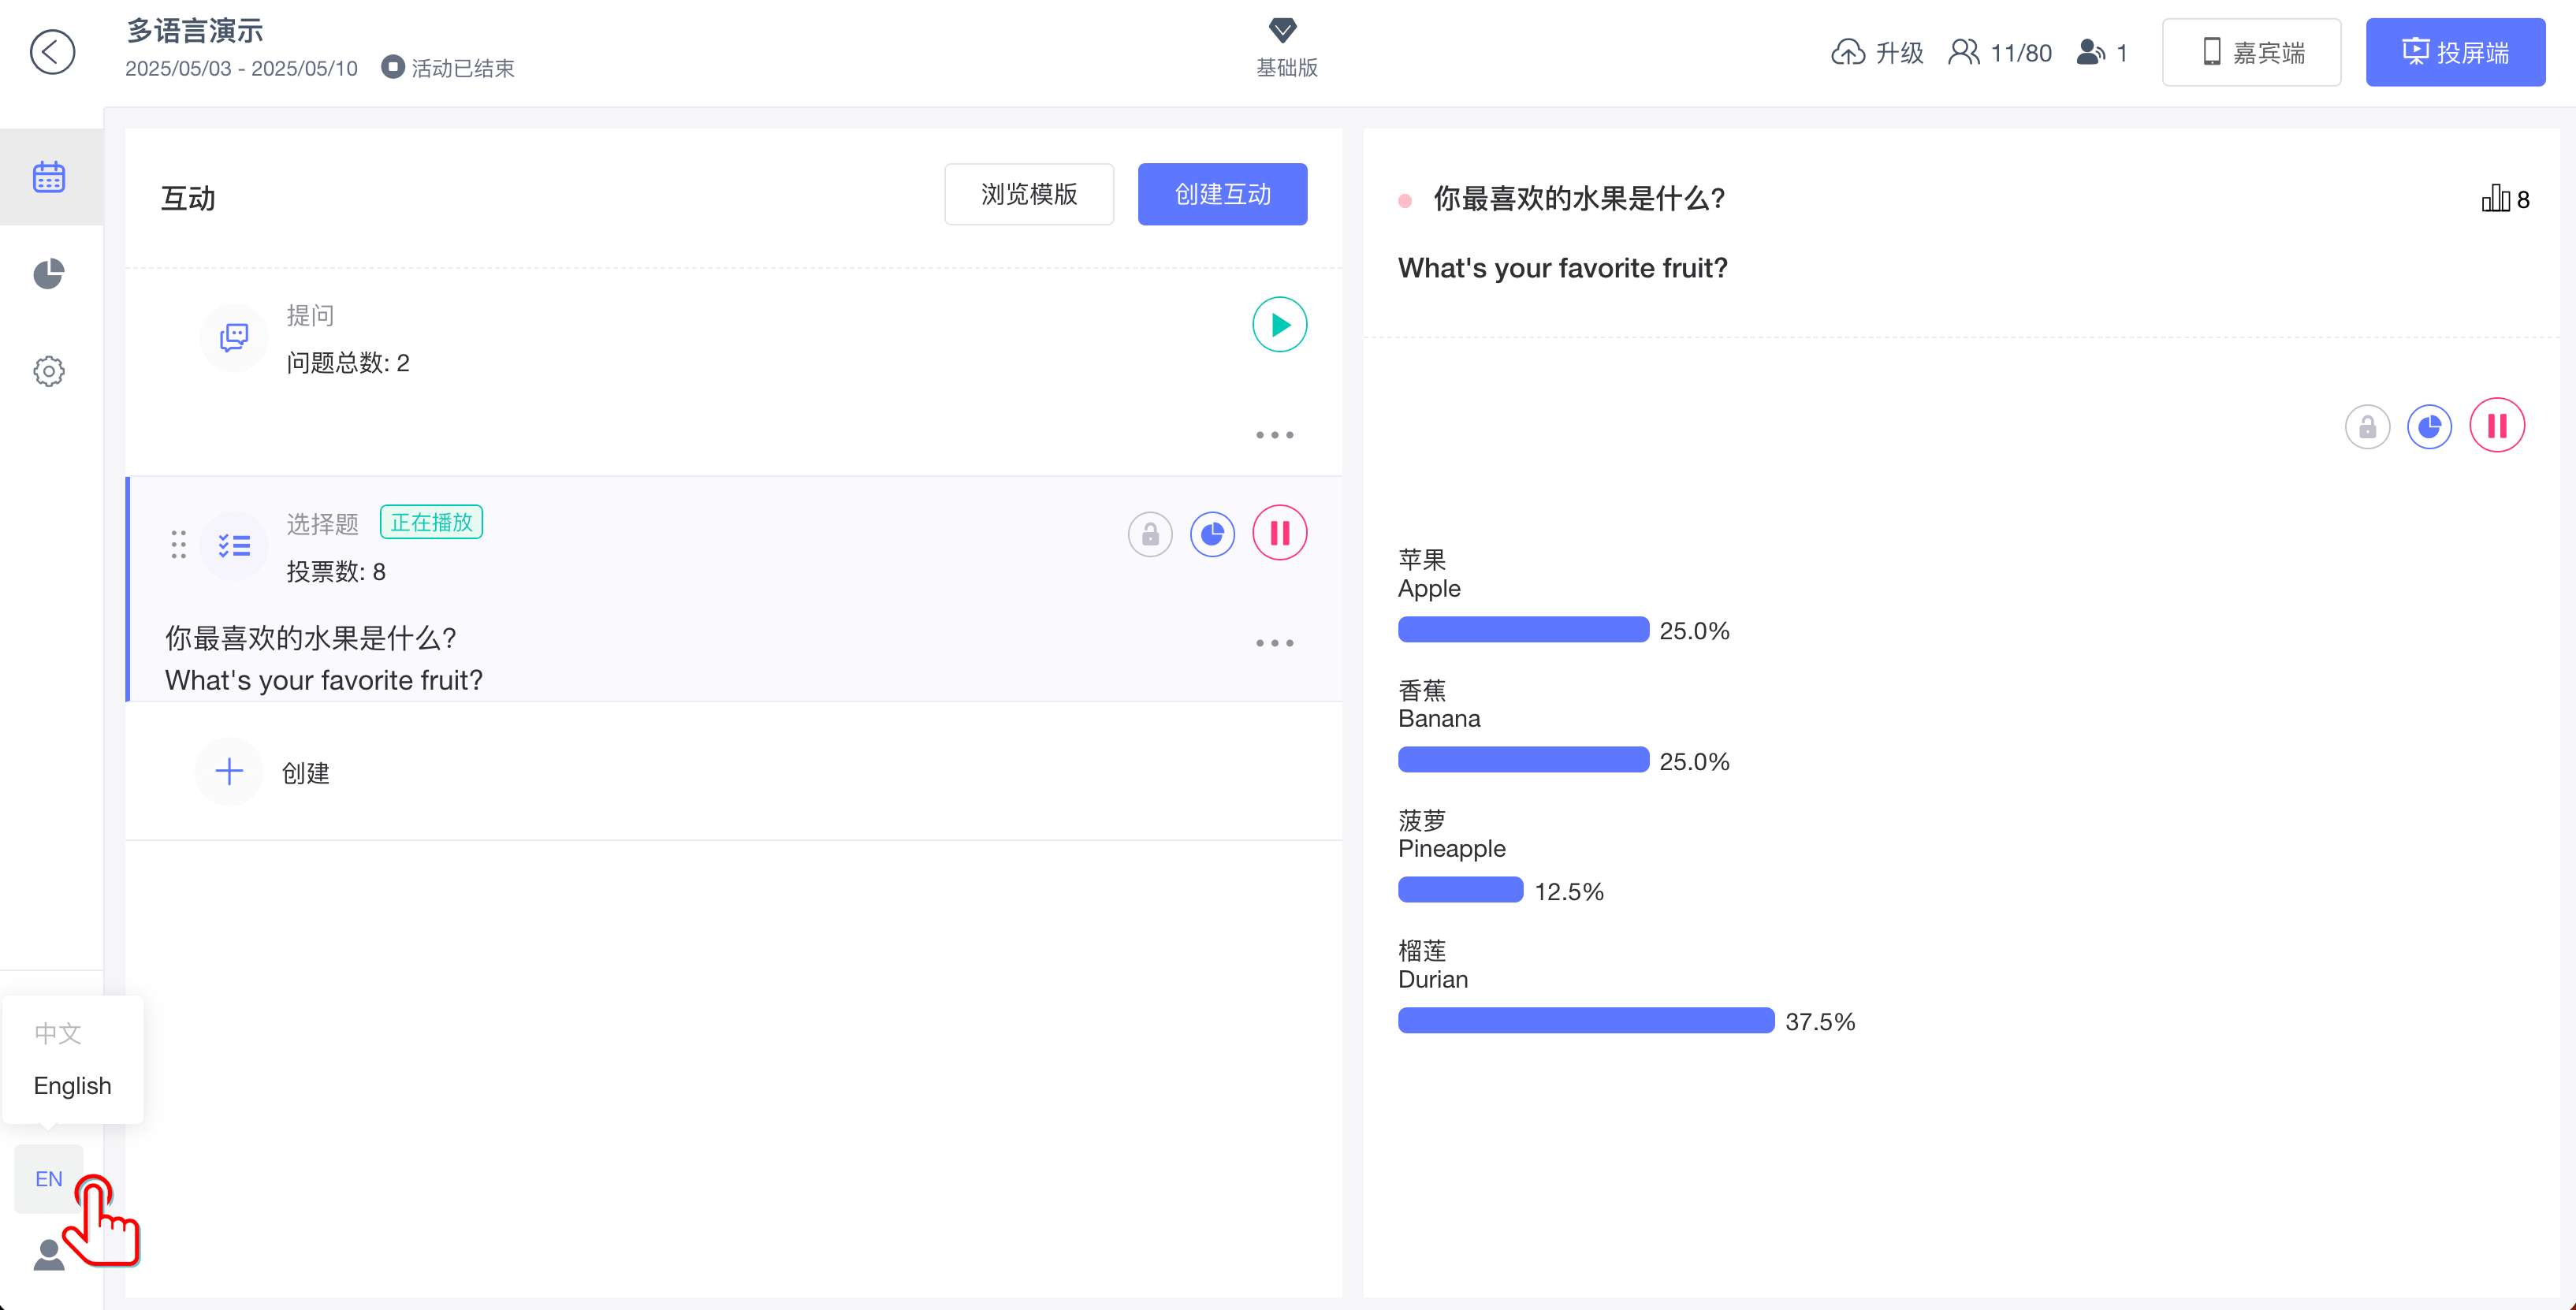Select English in the language popup
This screenshot has width=2576, height=1310.
click(72, 1085)
